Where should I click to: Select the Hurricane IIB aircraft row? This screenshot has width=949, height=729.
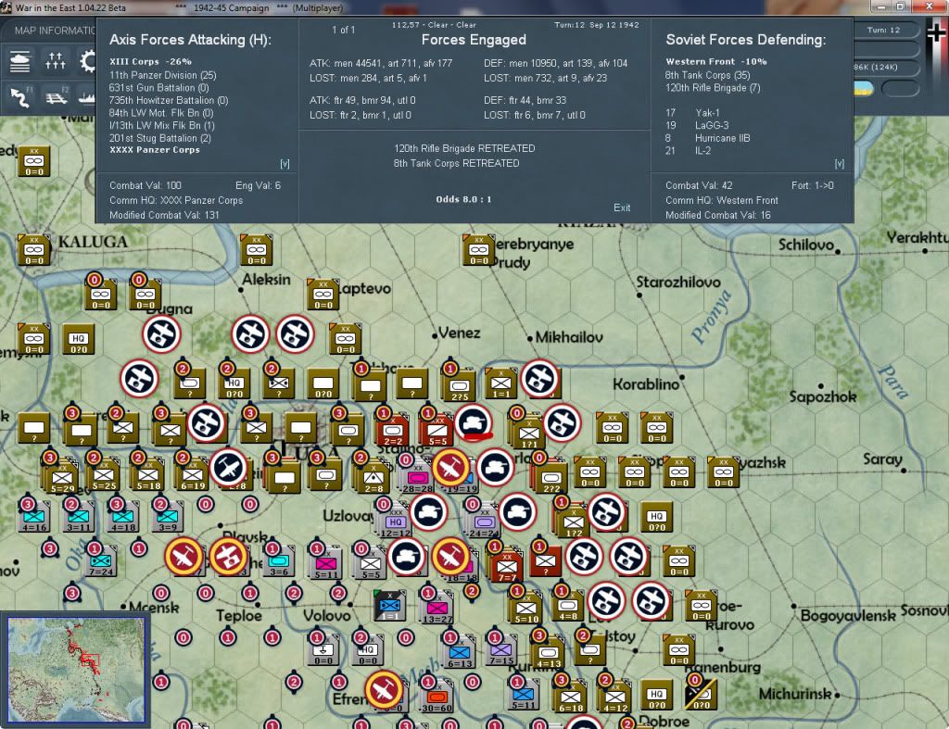707,138
